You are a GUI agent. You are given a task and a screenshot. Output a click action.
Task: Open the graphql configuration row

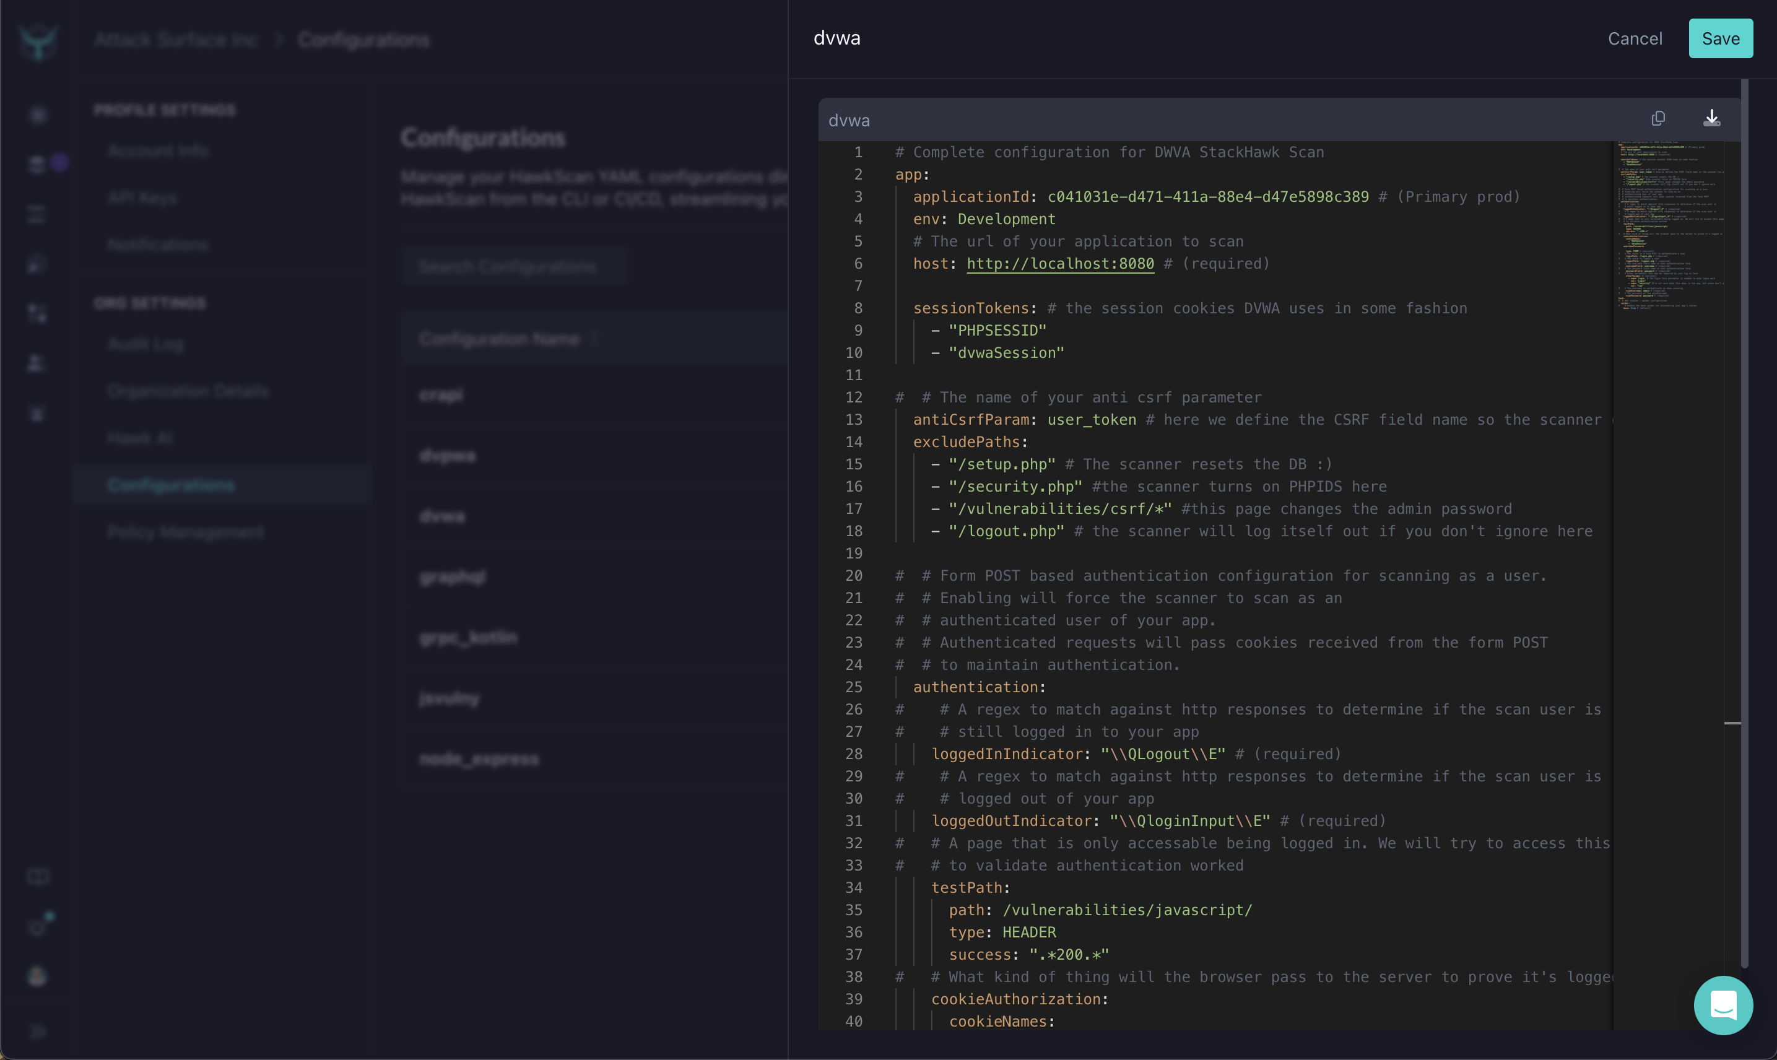(596, 576)
